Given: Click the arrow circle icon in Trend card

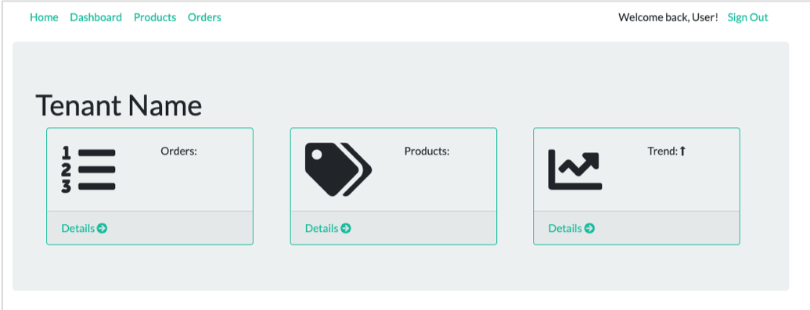Looking at the screenshot, I should (589, 228).
